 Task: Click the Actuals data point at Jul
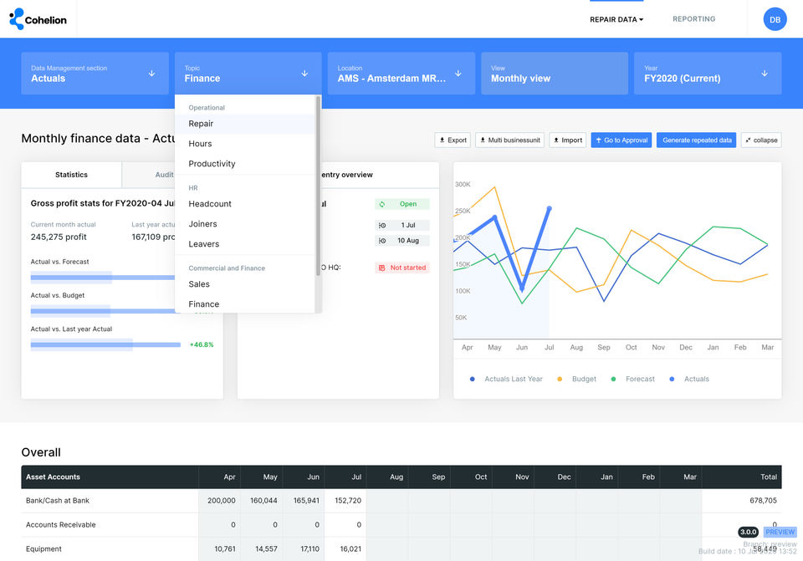pyautogui.click(x=550, y=208)
